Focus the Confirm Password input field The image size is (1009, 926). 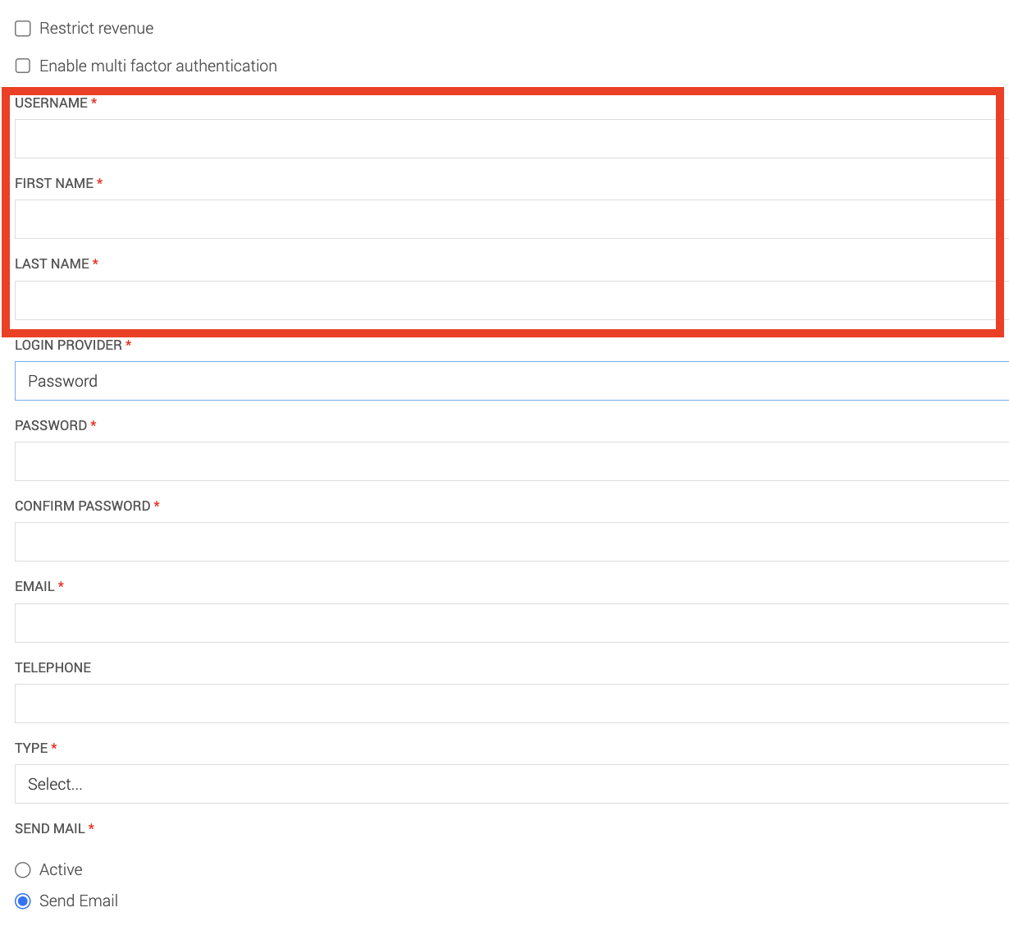pyautogui.click(x=512, y=542)
